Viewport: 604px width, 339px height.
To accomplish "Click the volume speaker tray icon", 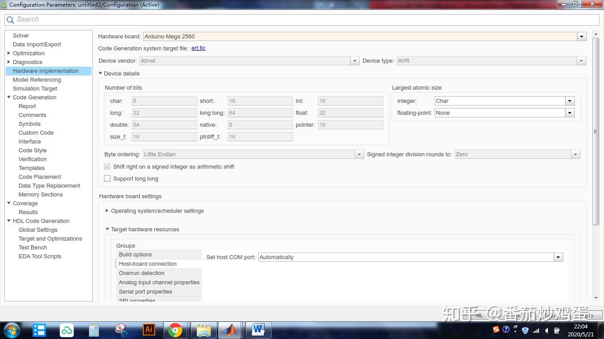I will pyautogui.click(x=547, y=330).
